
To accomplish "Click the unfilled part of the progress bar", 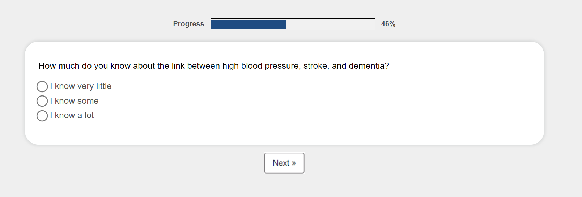I will 330,24.
